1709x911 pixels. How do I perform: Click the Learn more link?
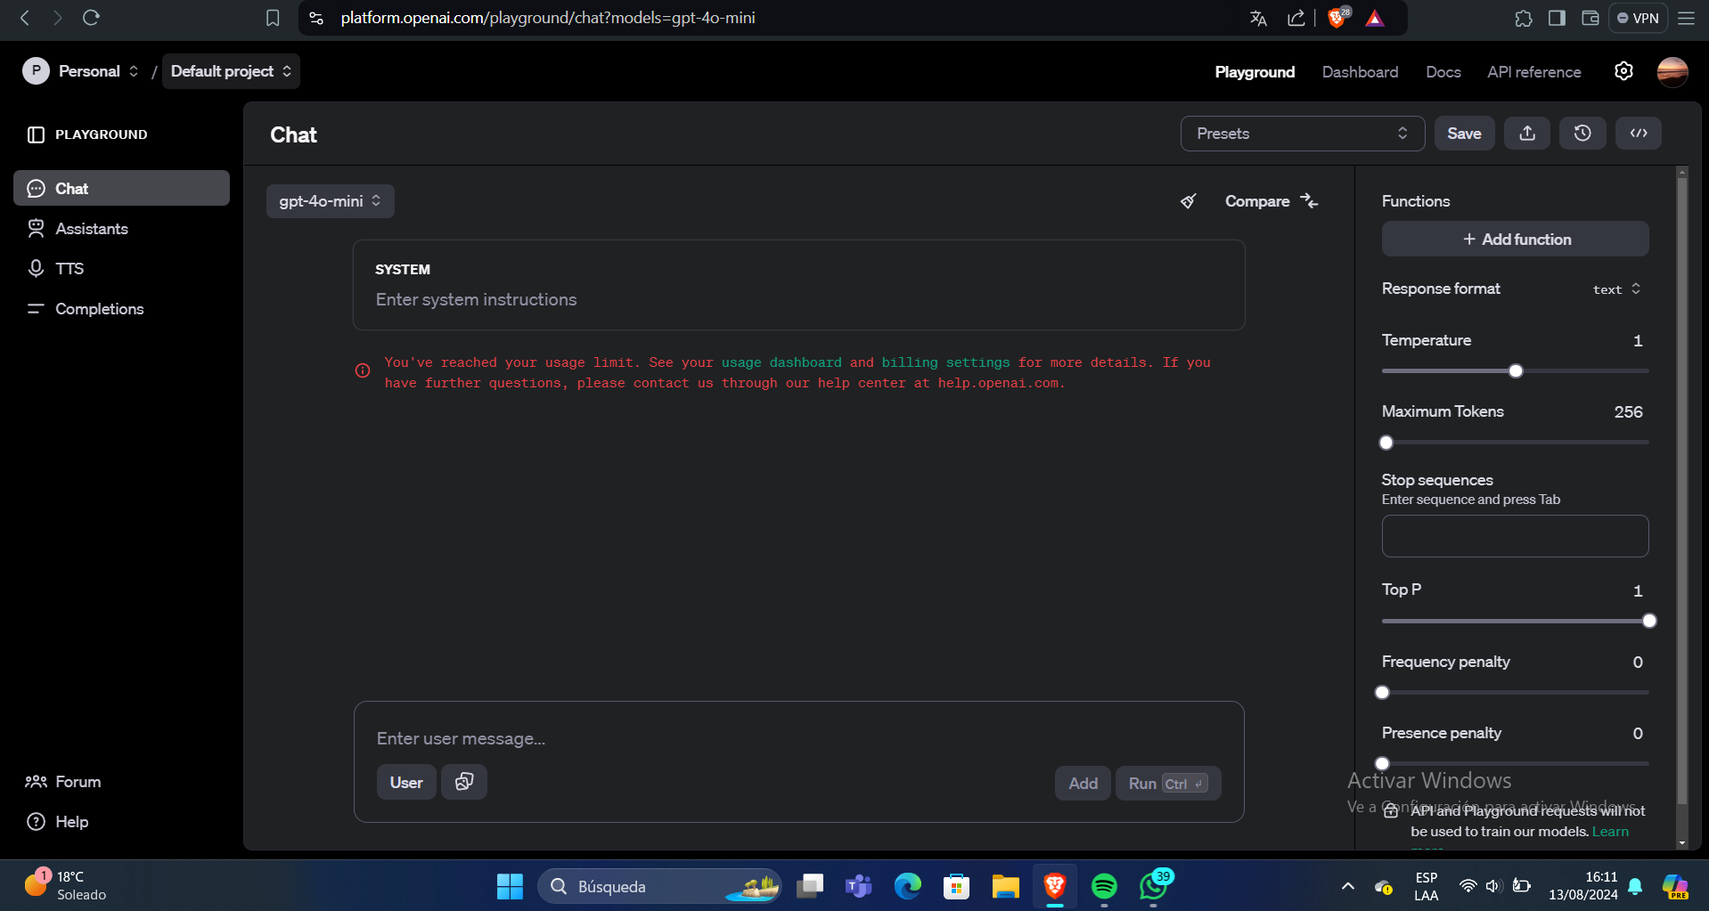tap(1610, 832)
